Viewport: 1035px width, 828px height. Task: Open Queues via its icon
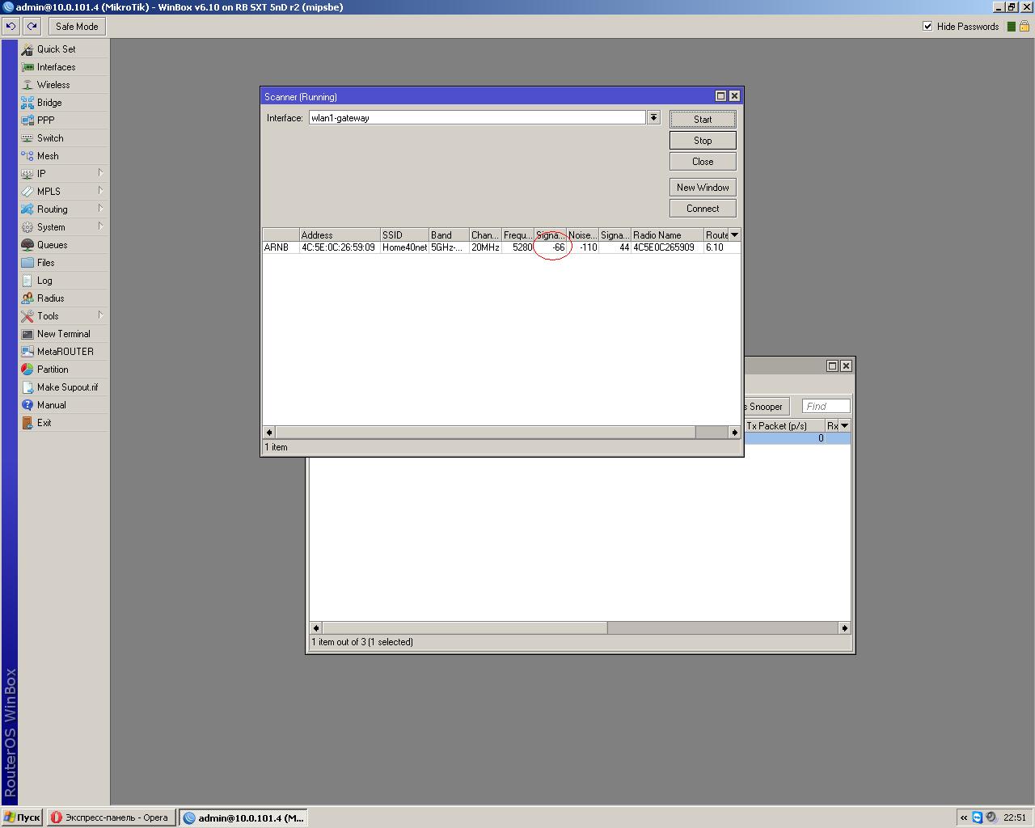tap(27, 245)
